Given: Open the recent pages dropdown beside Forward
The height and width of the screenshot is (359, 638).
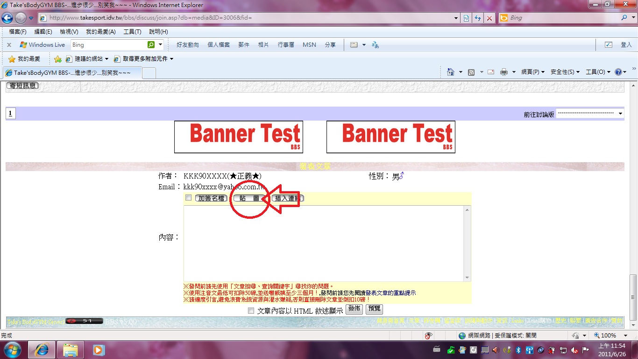Looking at the screenshot, I should coord(31,18).
